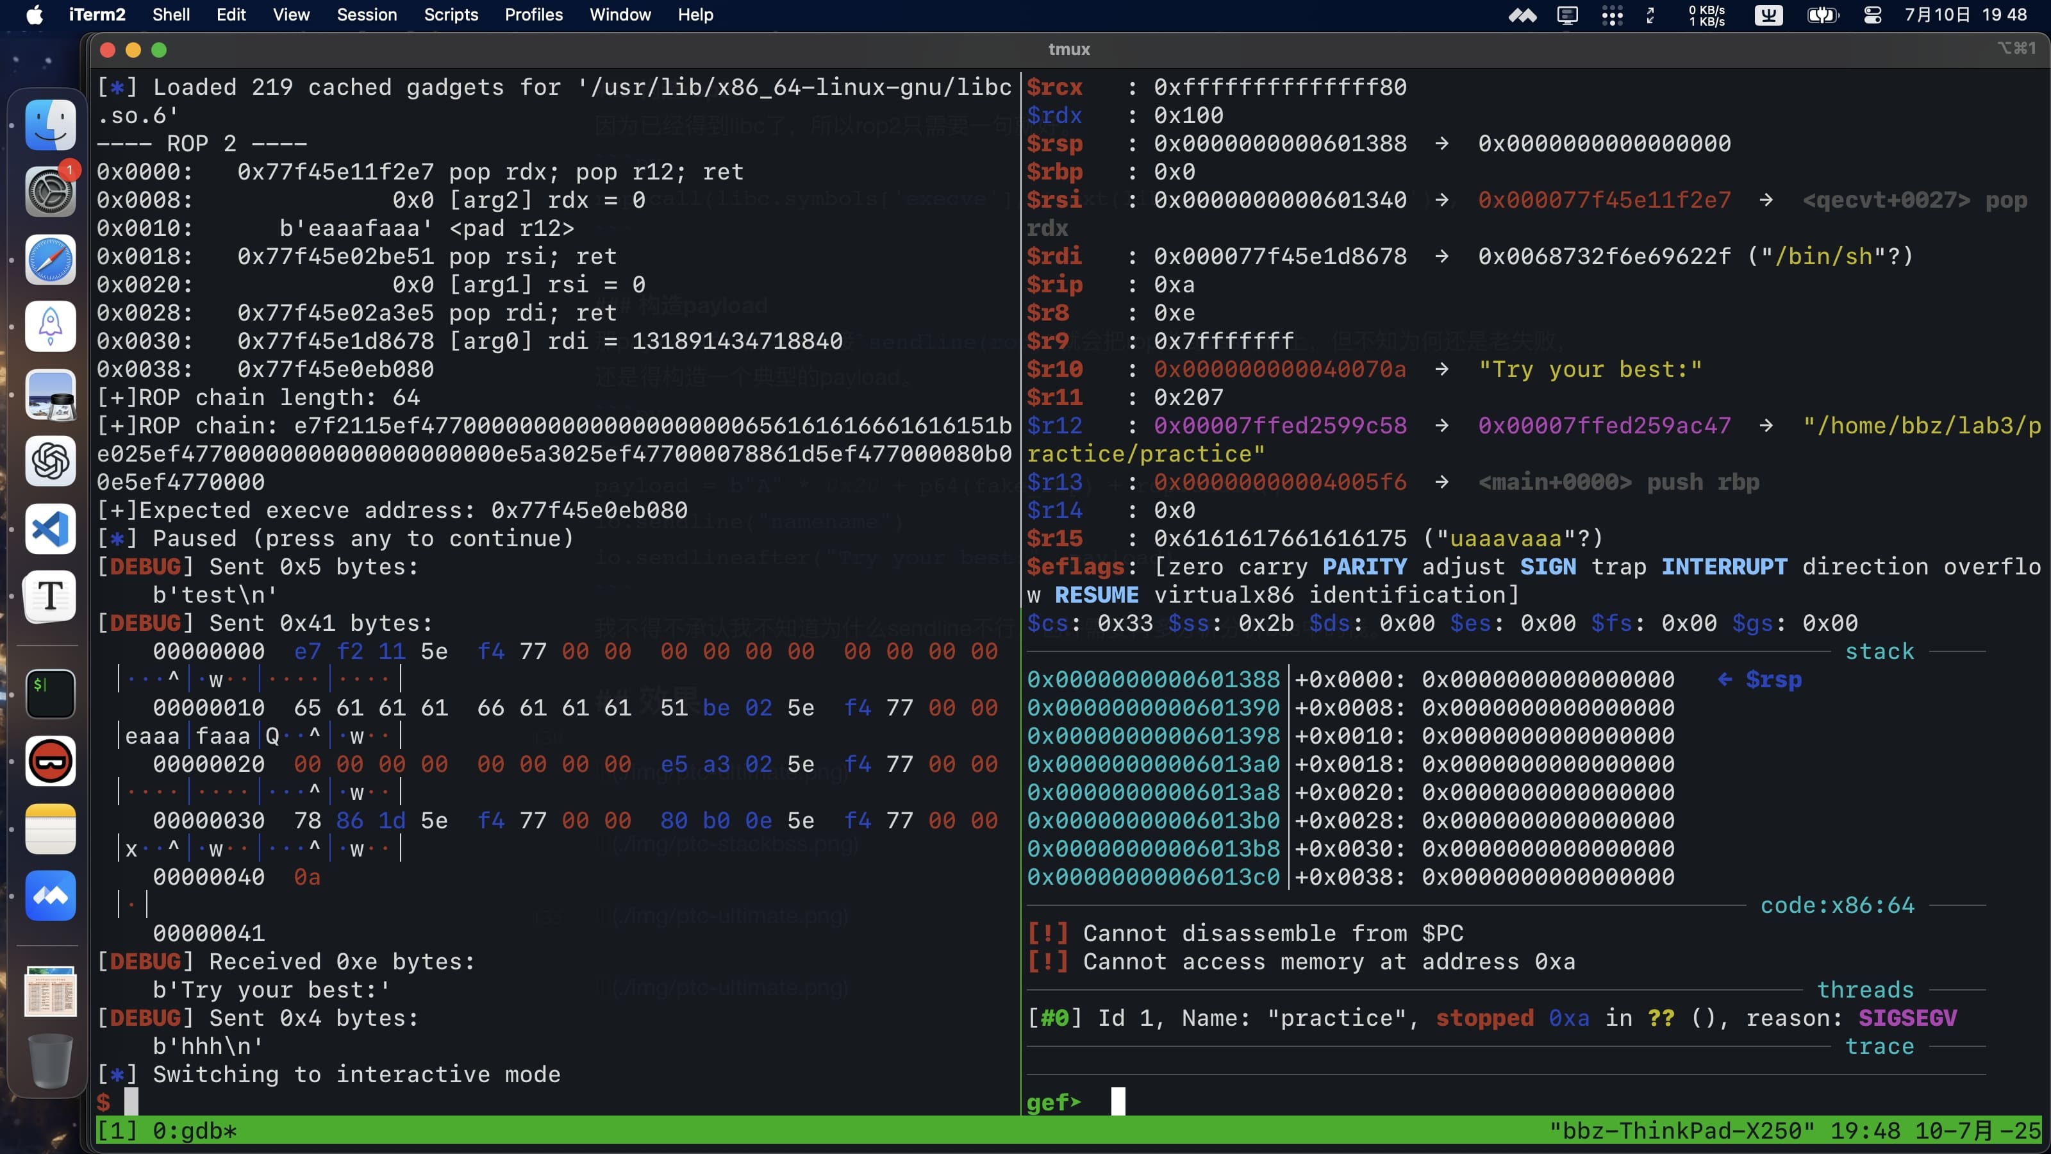This screenshot has width=2051, height=1154.
Task: Click the menu bar date and time
Action: pyautogui.click(x=1965, y=15)
